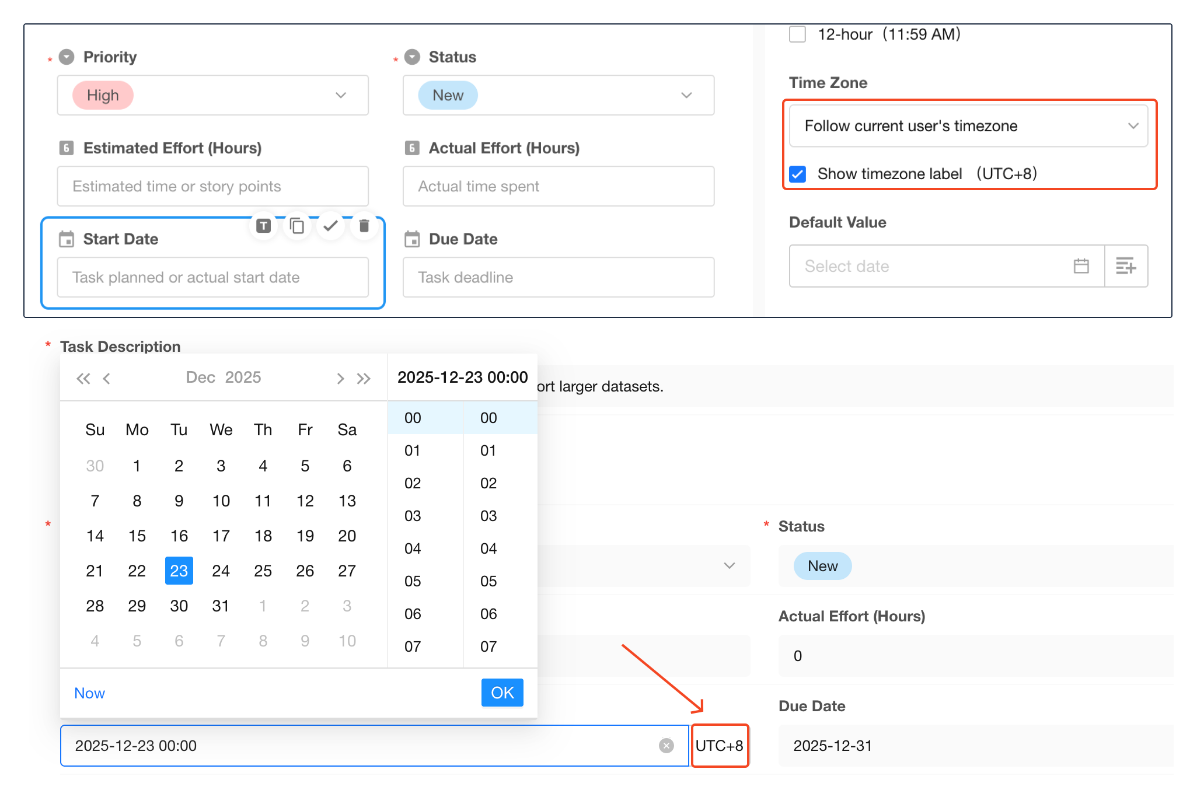Uncheck Show timezone label checkbox
Image resolution: width=1197 pixels, height=811 pixels.
797,174
